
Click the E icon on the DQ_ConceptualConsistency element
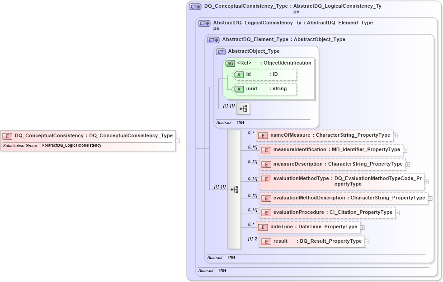pyautogui.click(x=7, y=135)
